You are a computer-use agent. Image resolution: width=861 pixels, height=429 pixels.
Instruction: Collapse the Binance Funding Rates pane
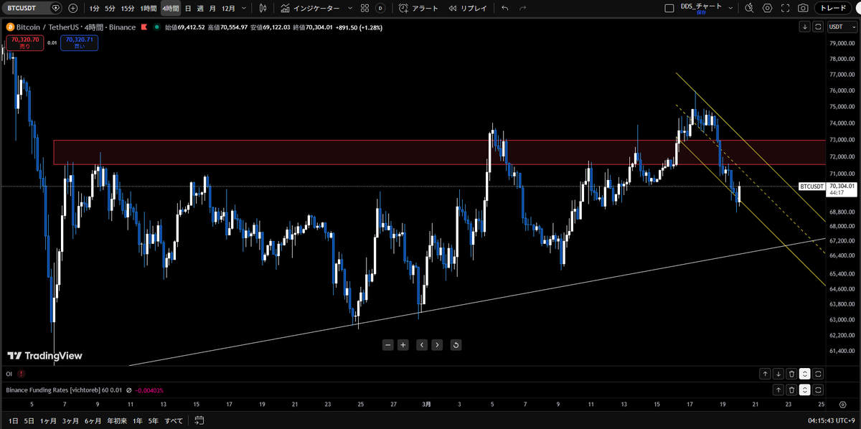(805, 390)
